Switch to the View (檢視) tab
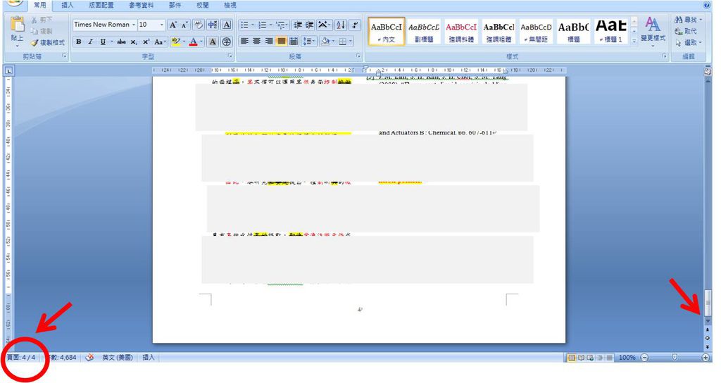Image resolution: width=721 pixels, height=383 pixels. pos(230,6)
